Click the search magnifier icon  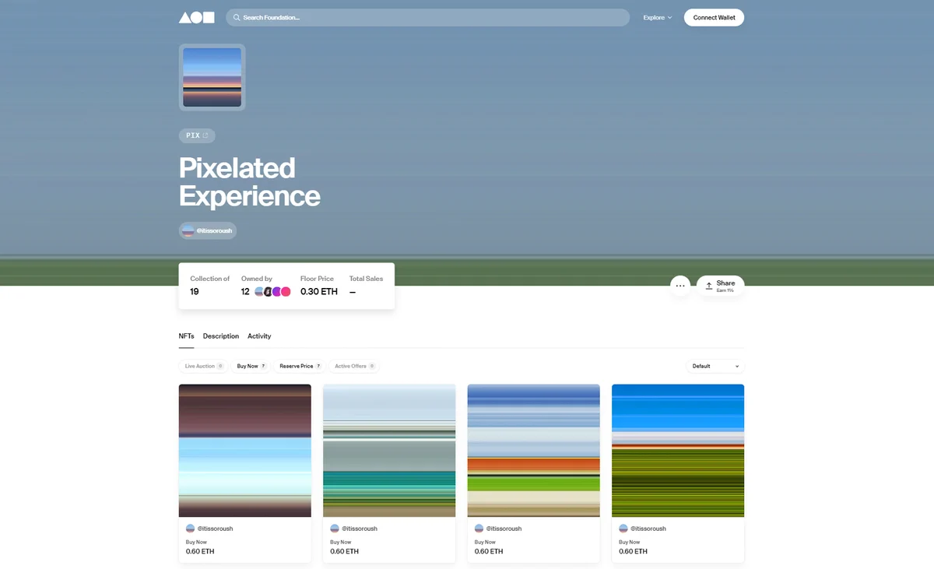[x=237, y=17]
